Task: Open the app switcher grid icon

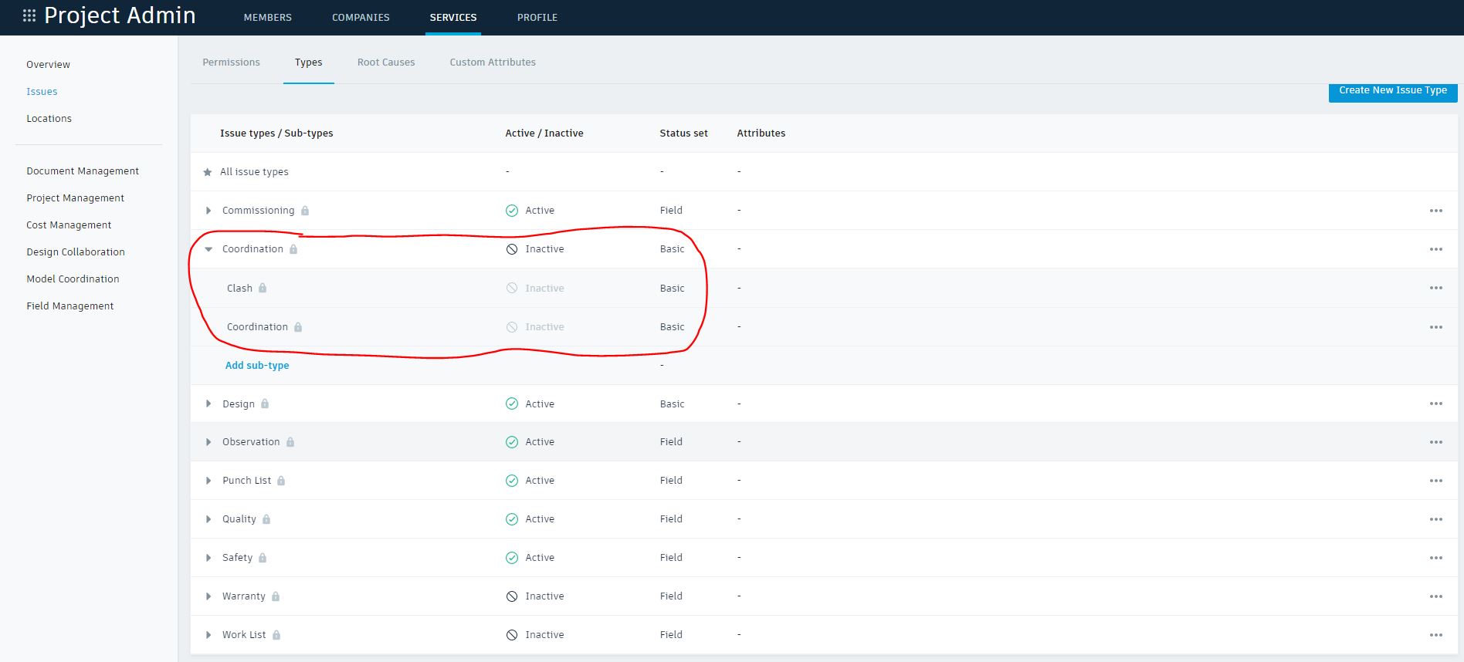Action: click(29, 15)
